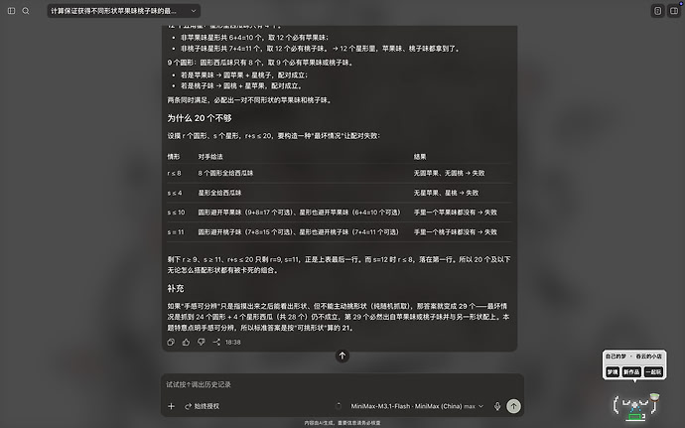This screenshot has height=428, width=685.
Task: Send the message with the arrow button
Action: point(513,406)
